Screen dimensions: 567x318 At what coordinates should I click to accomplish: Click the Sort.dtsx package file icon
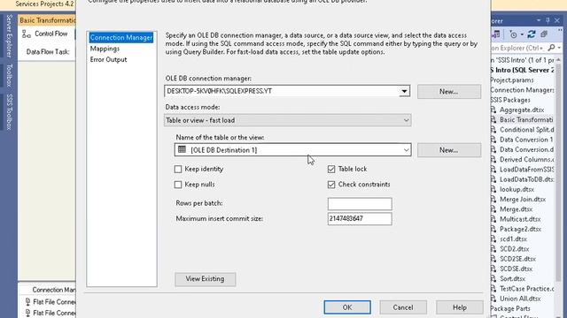493,278
